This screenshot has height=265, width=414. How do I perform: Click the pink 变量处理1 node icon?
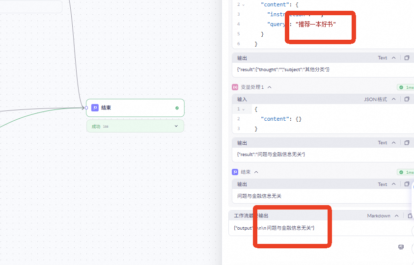point(235,87)
